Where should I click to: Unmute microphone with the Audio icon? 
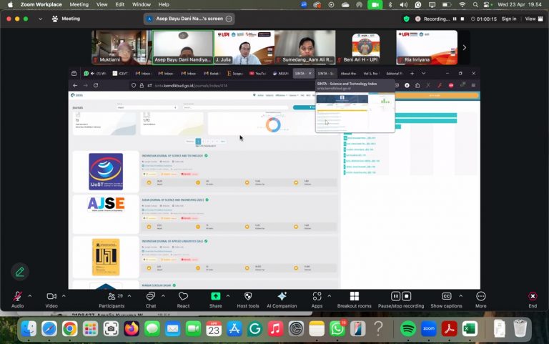pos(17,296)
